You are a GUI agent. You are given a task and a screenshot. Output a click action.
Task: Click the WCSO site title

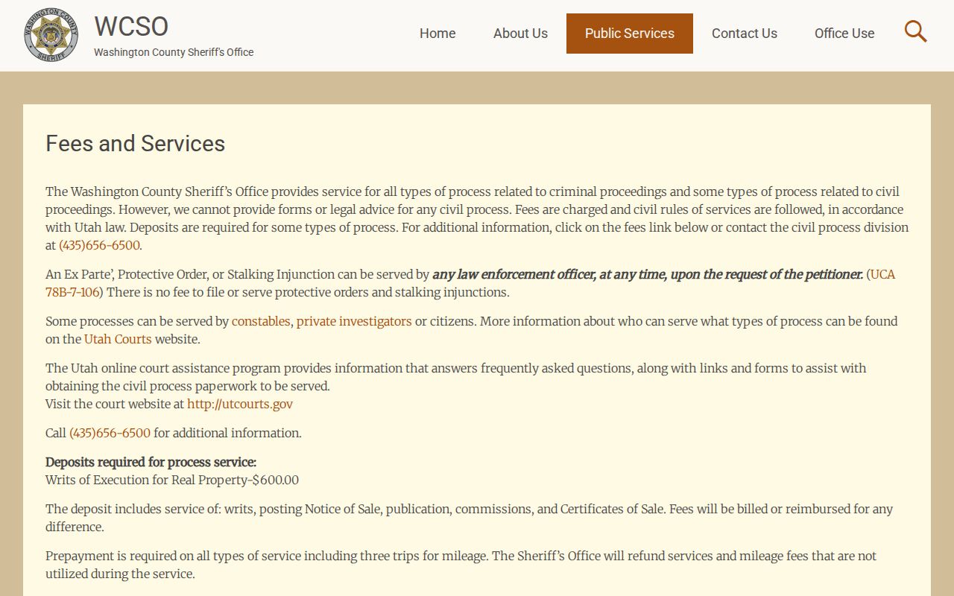[x=131, y=26]
